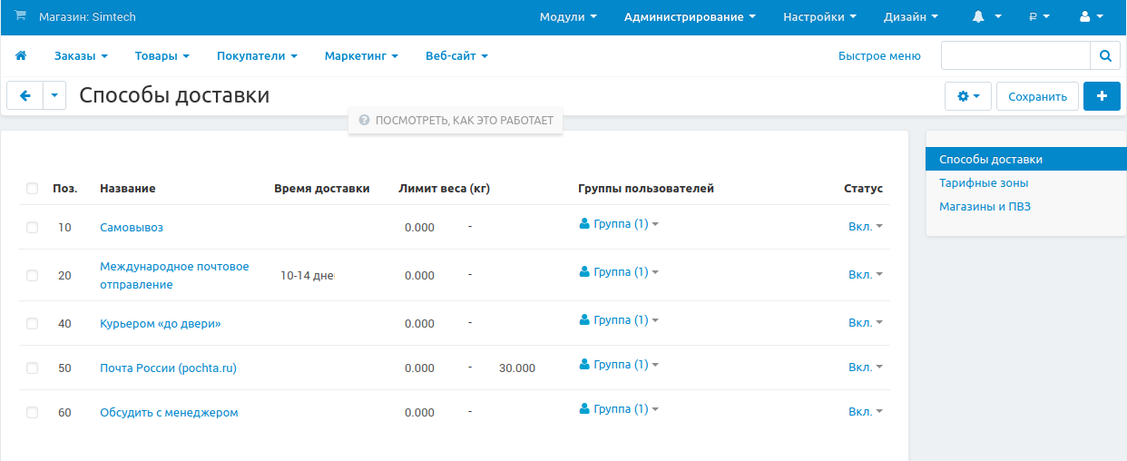The image size is (1127, 461).
Task: Open the Администрирование menu
Action: [690, 17]
